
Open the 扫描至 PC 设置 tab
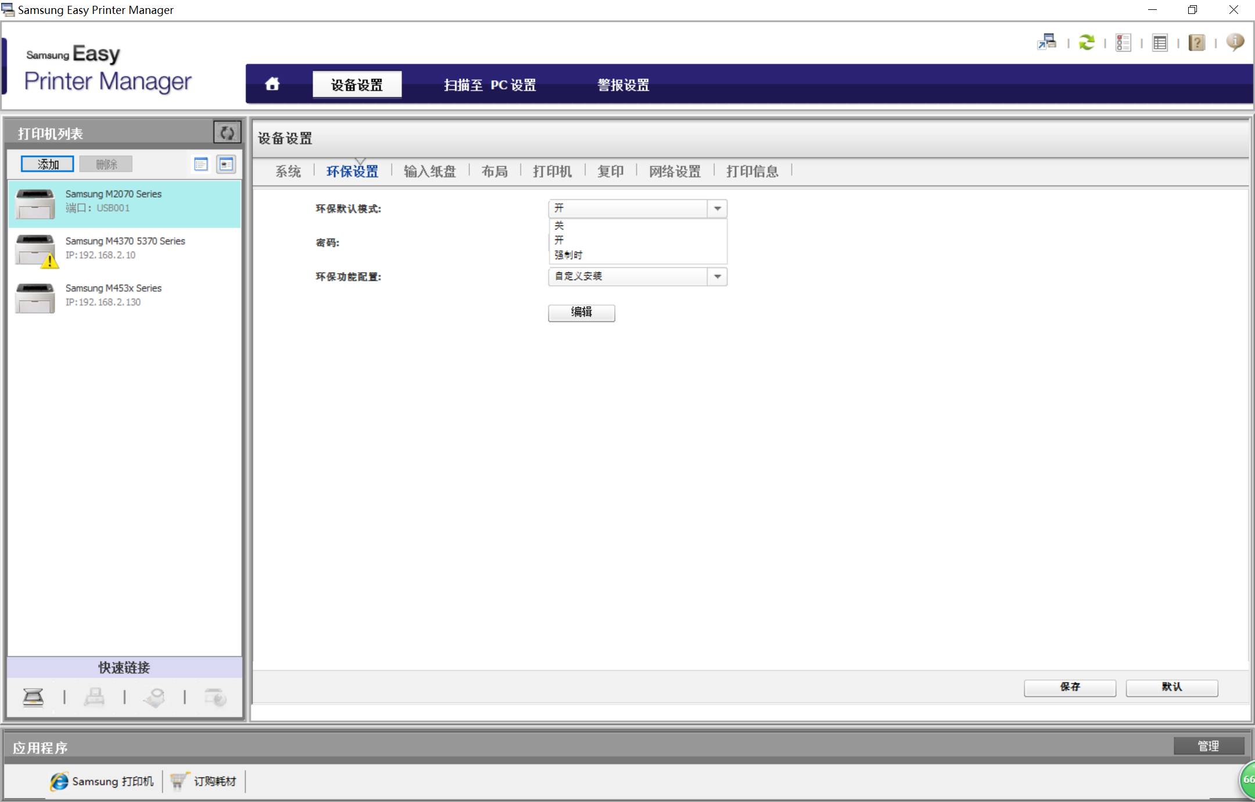pos(490,85)
